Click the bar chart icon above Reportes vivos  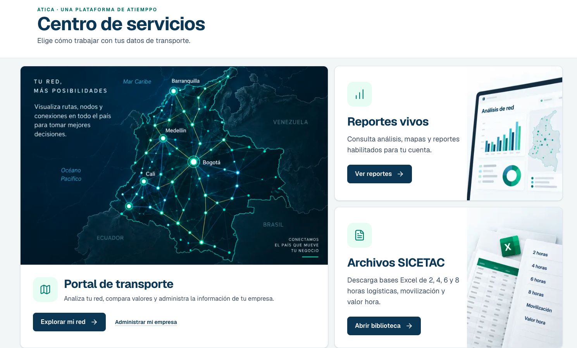(360, 94)
